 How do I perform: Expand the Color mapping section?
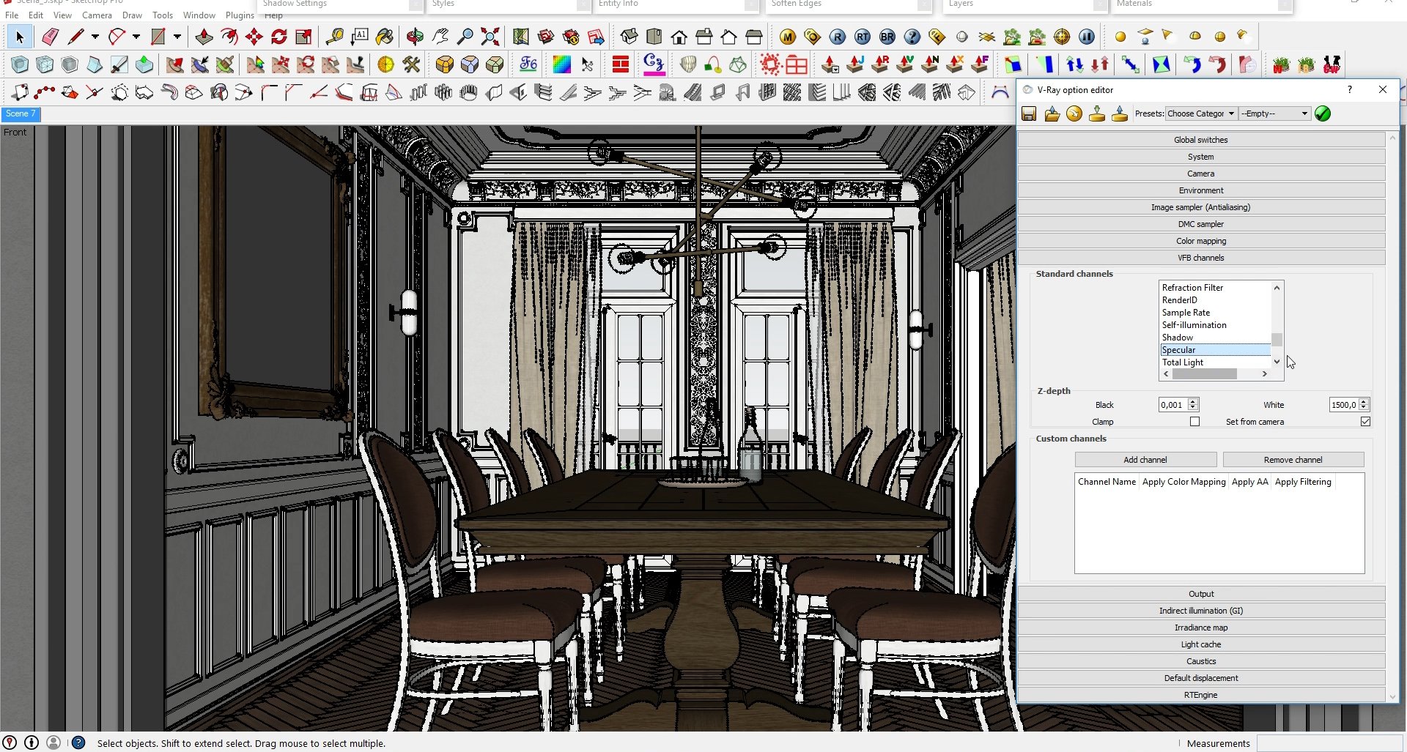[x=1200, y=241]
